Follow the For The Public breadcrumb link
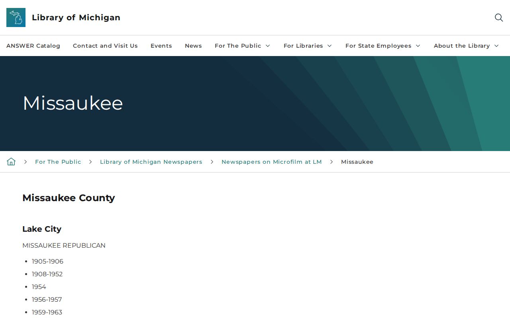 tap(58, 162)
